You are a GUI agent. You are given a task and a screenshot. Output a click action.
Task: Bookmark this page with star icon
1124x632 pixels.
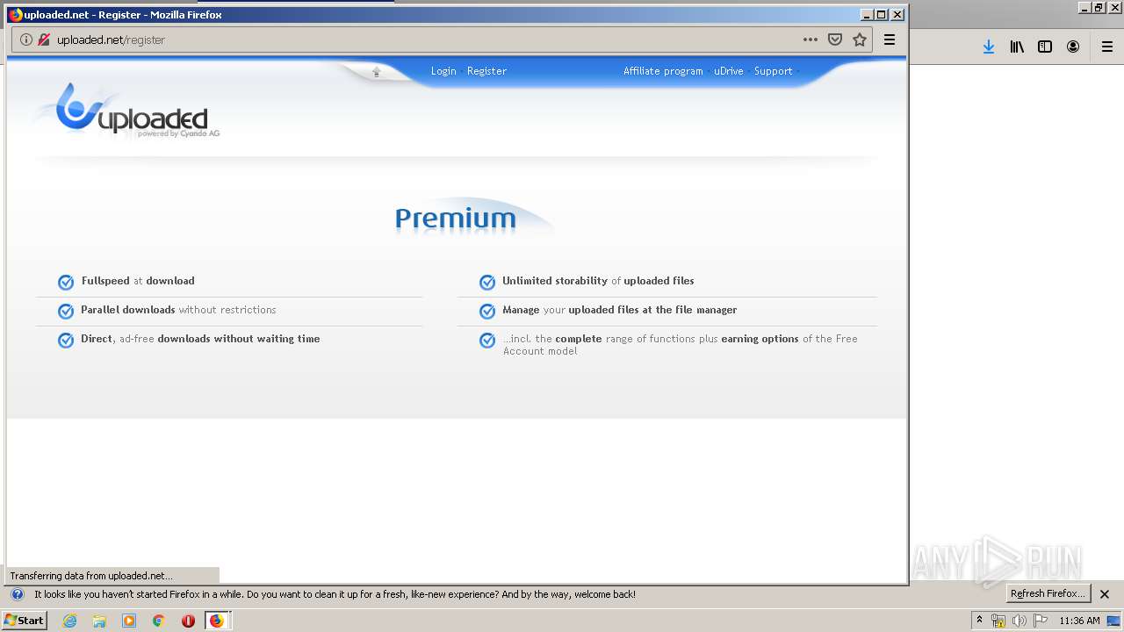(x=860, y=39)
